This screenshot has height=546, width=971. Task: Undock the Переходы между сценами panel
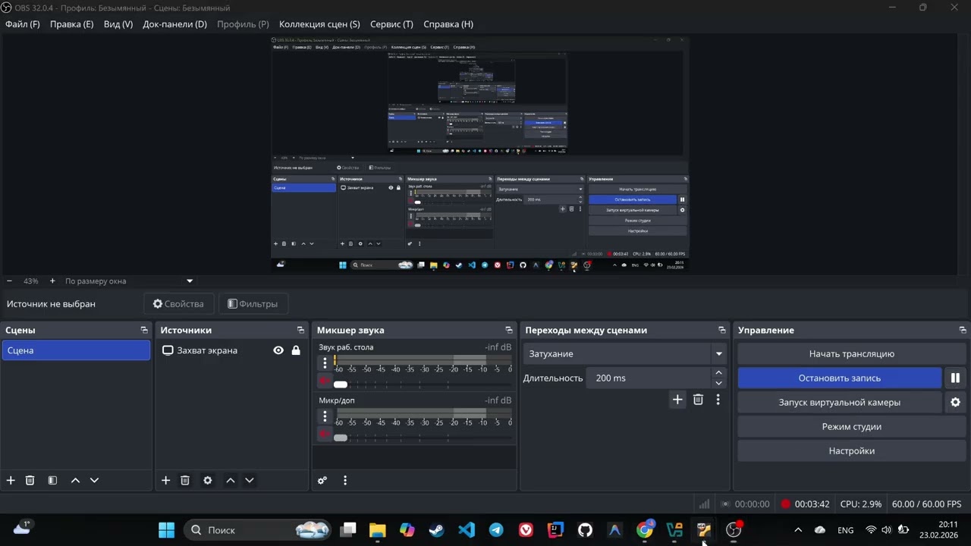pyautogui.click(x=721, y=330)
